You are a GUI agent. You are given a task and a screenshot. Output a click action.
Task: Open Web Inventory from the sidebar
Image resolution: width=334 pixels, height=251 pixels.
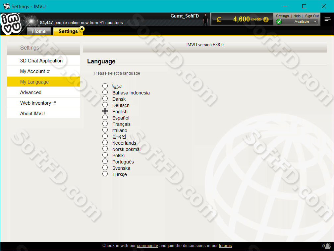(x=43, y=103)
